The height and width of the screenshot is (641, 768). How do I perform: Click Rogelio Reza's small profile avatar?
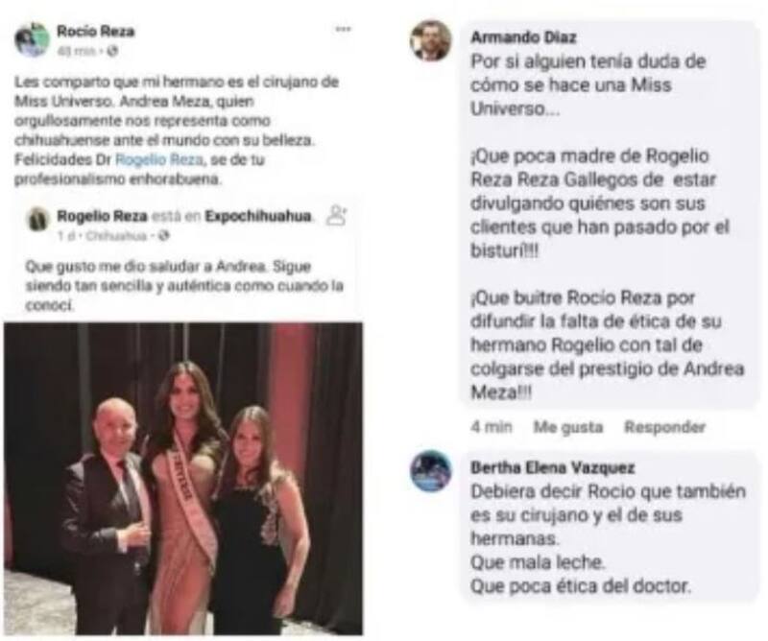click(37, 219)
